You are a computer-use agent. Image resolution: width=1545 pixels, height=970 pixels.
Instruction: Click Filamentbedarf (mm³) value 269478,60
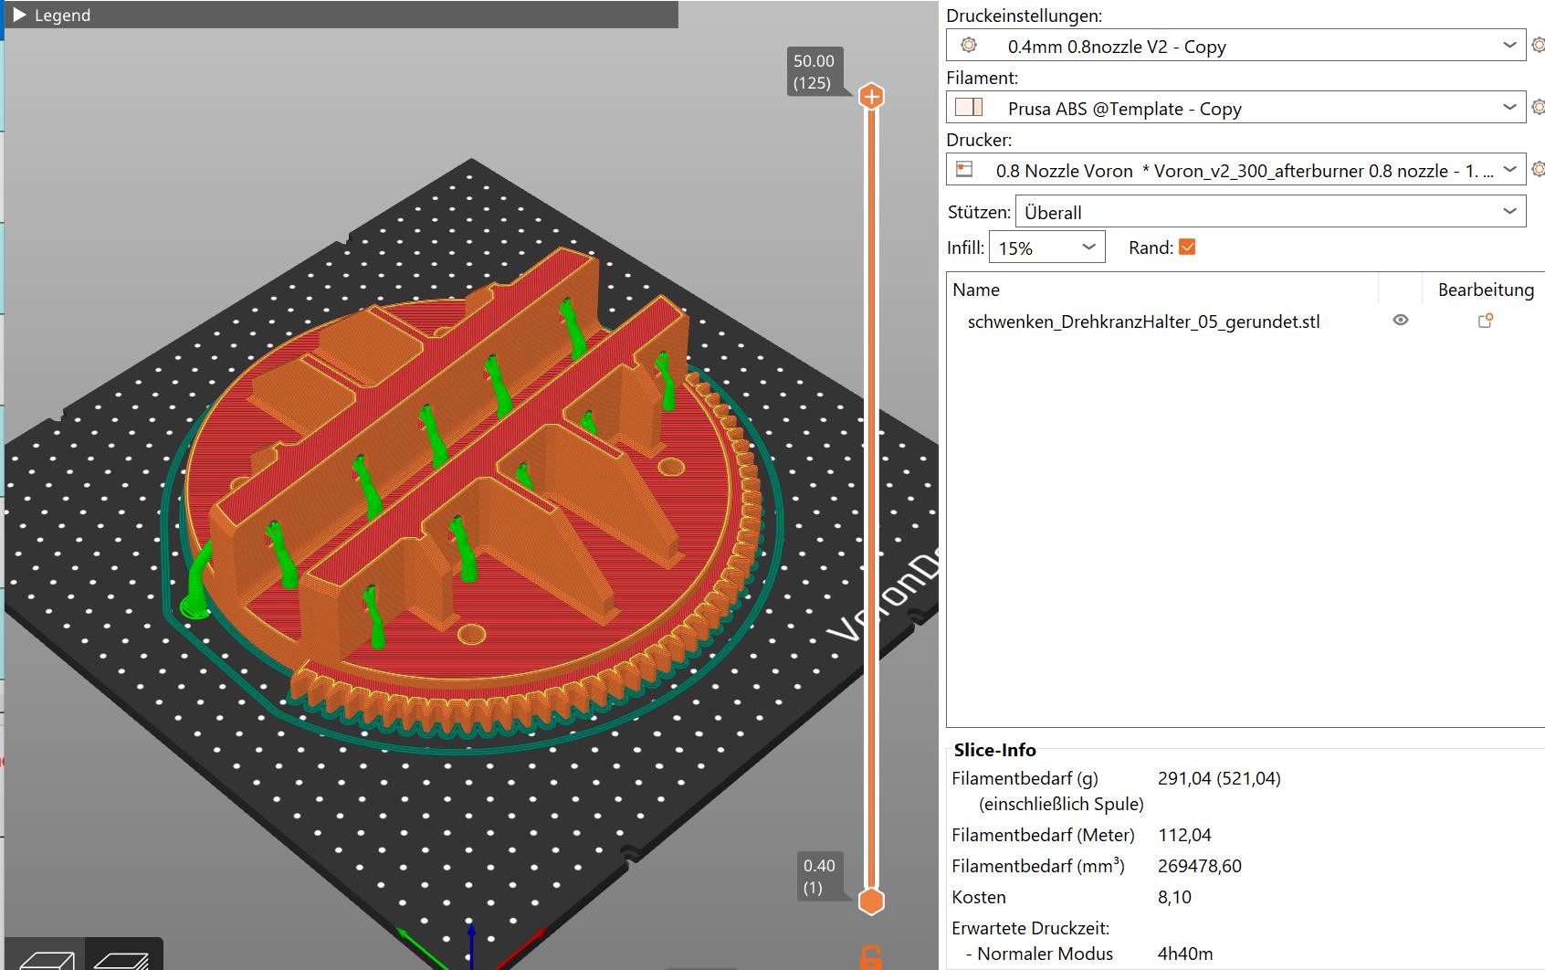pyautogui.click(x=1199, y=866)
